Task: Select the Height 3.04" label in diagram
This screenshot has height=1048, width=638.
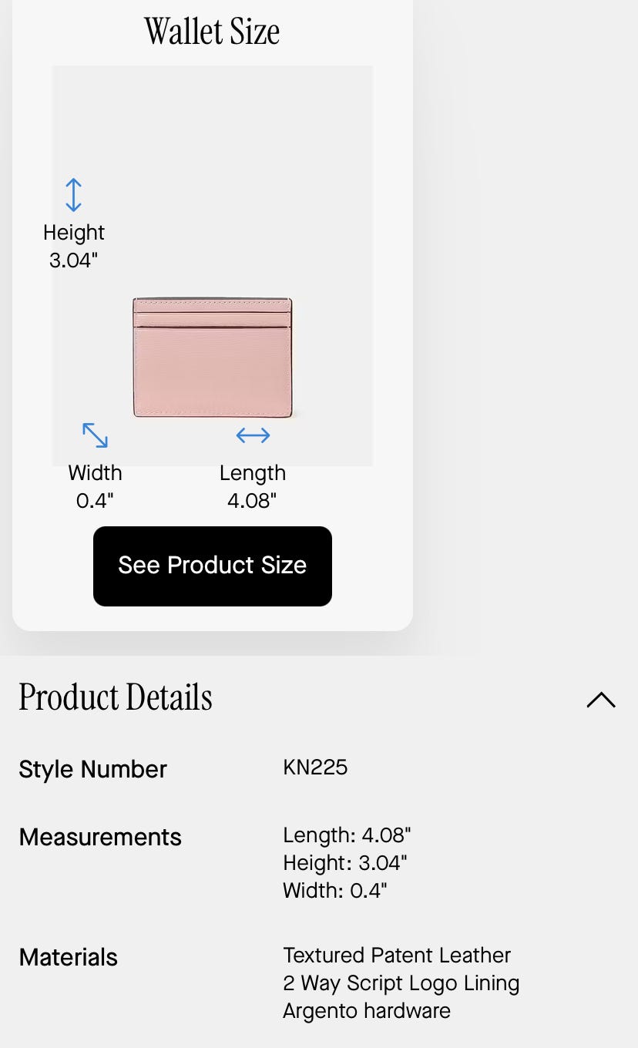Action: 74,246
